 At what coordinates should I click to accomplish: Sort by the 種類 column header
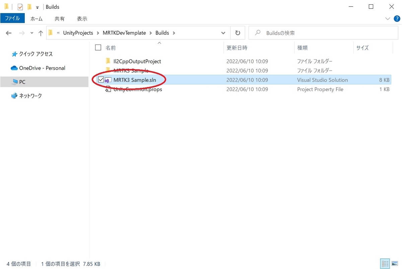click(303, 48)
